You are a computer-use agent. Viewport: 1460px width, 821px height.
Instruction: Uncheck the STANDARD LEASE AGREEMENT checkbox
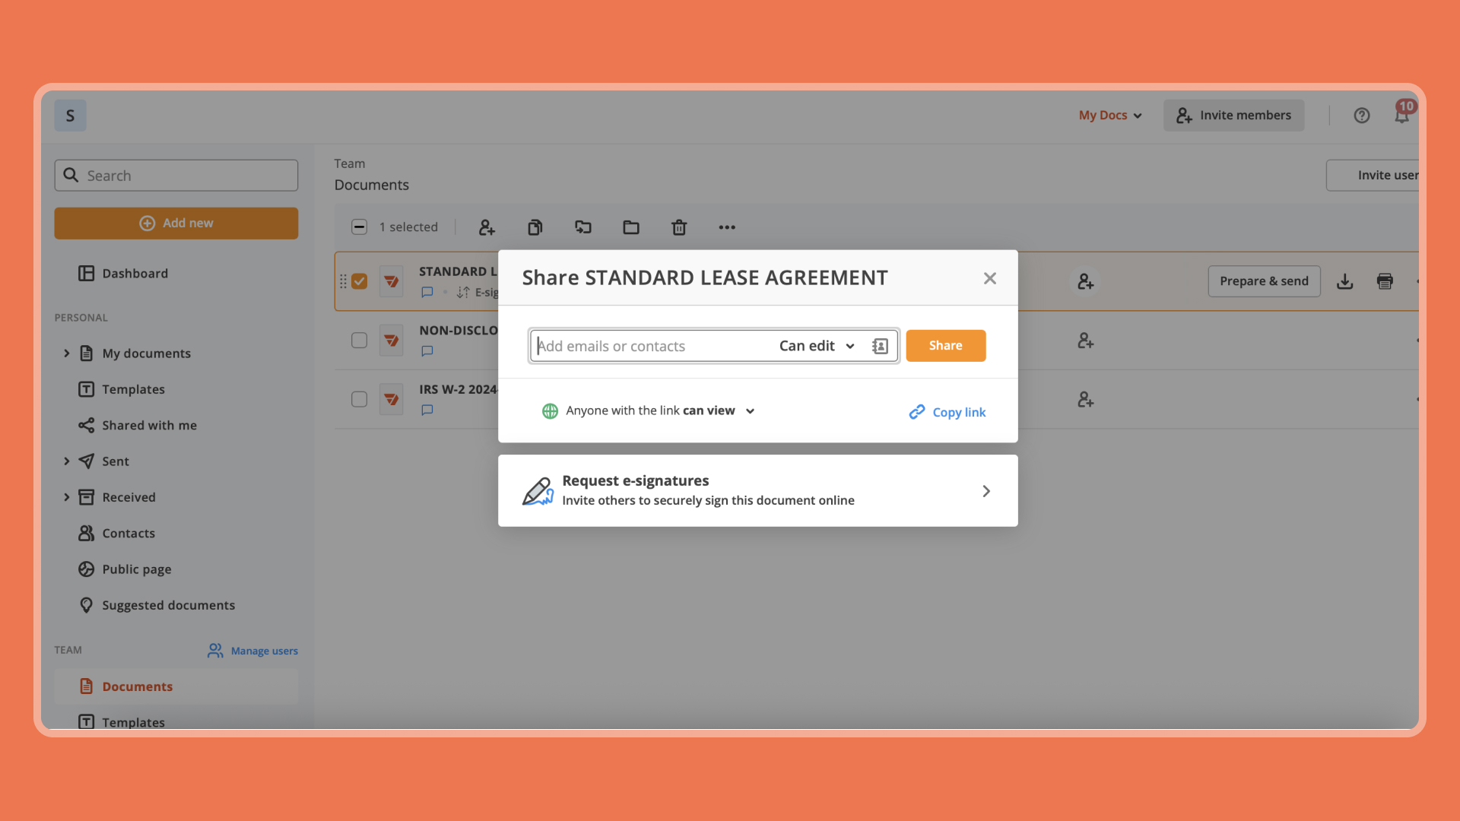pyautogui.click(x=359, y=281)
